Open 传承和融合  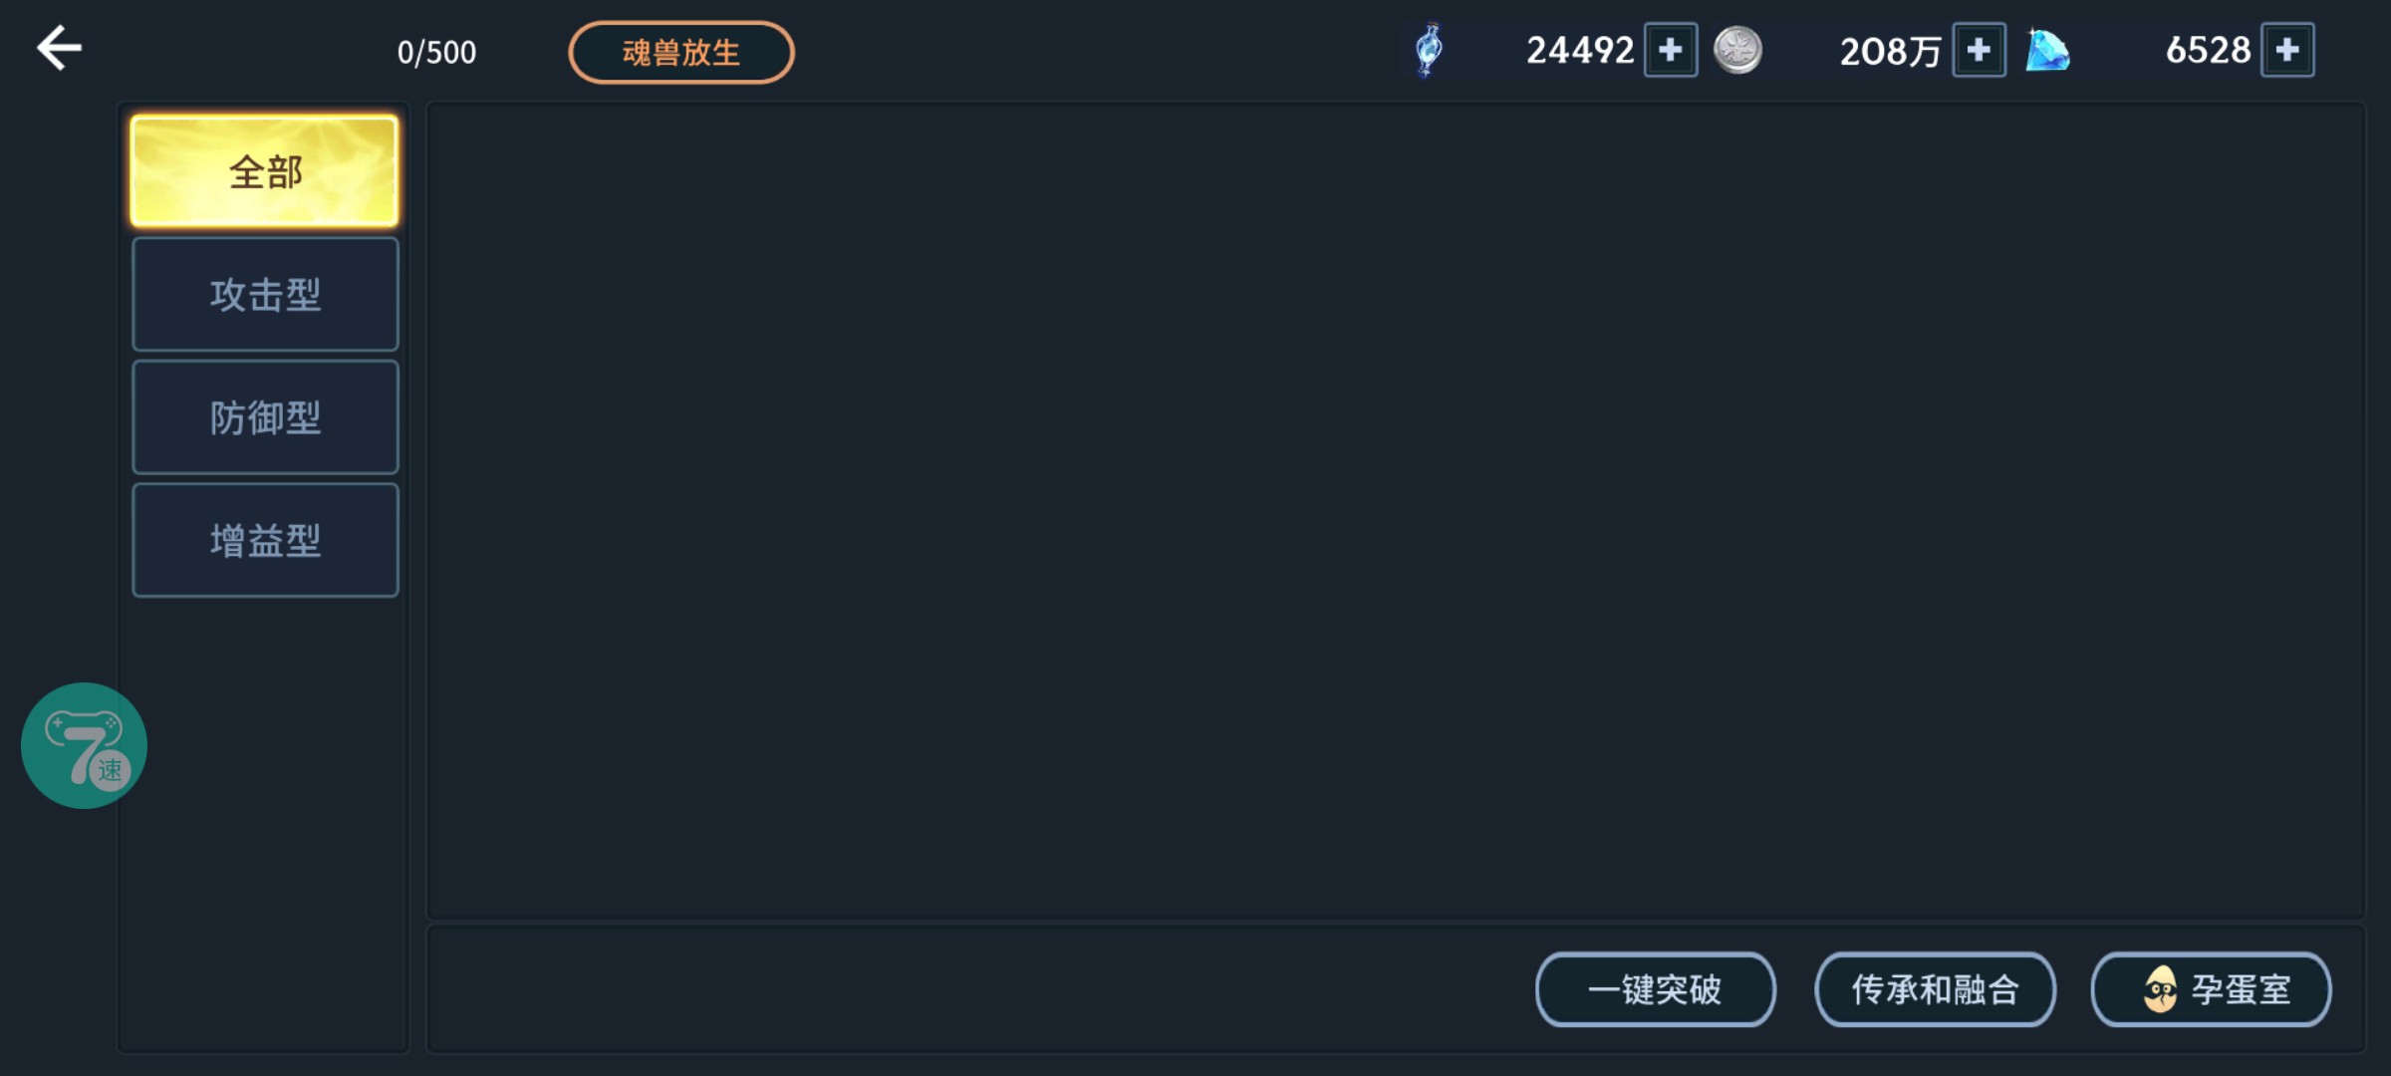pyautogui.click(x=1935, y=989)
